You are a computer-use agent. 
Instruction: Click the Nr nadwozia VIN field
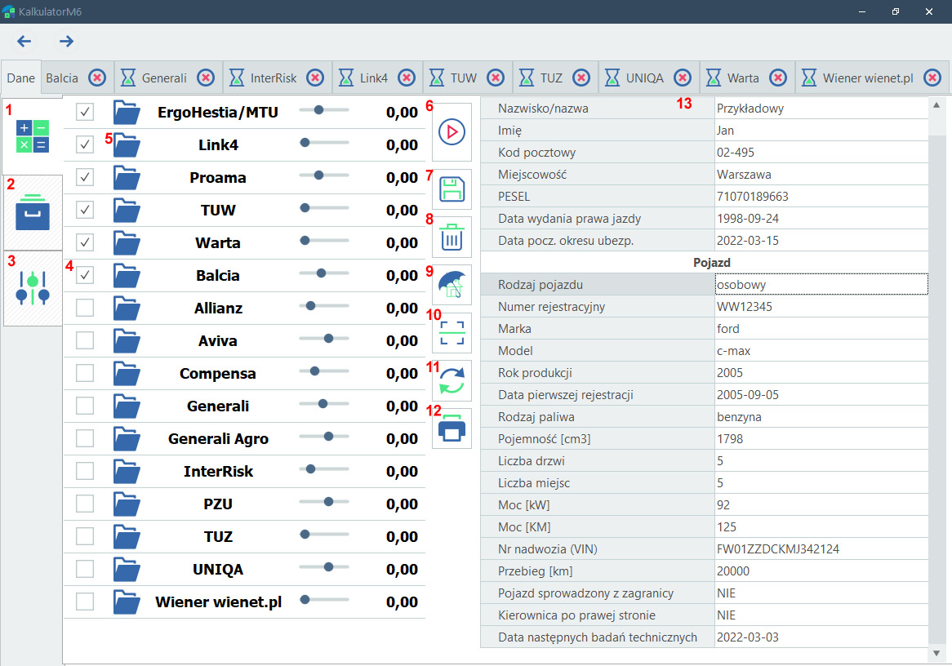pyautogui.click(x=821, y=548)
